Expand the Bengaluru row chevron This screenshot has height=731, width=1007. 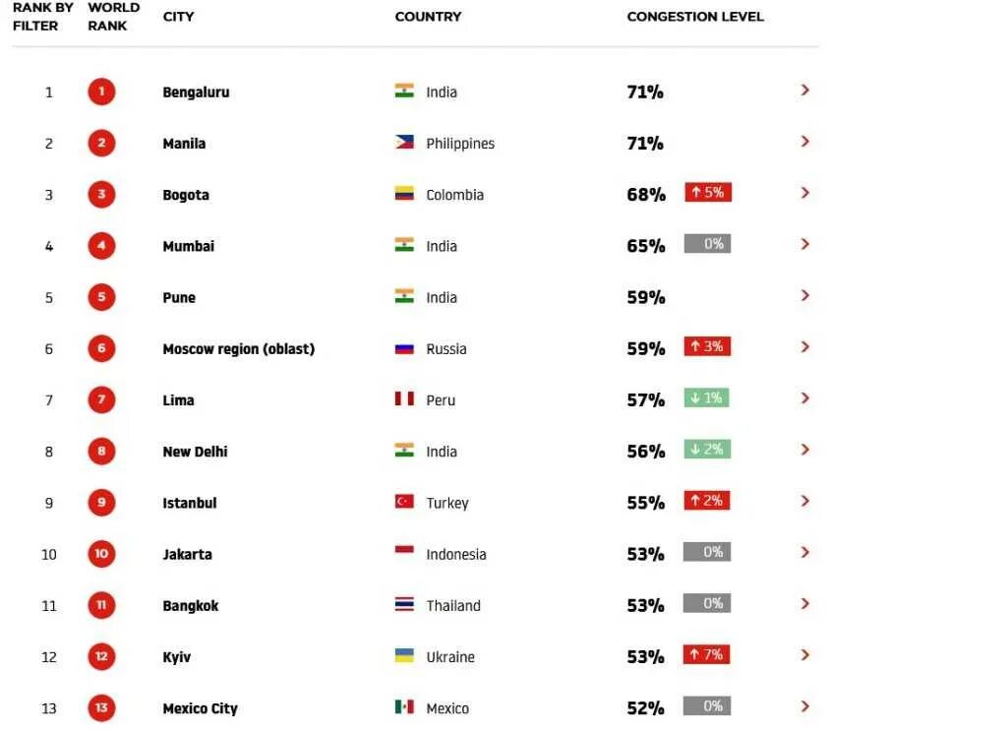(804, 91)
